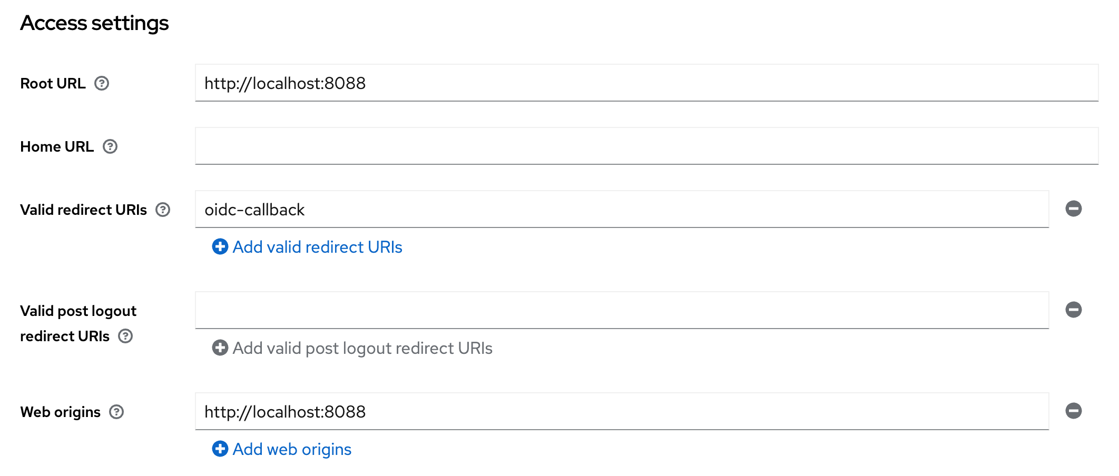This screenshot has height=476, width=1119.
Task: Click the plus icon beside Add web origins
Action: (x=220, y=449)
